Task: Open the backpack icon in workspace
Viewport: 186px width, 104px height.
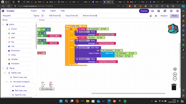Action: 173,28
